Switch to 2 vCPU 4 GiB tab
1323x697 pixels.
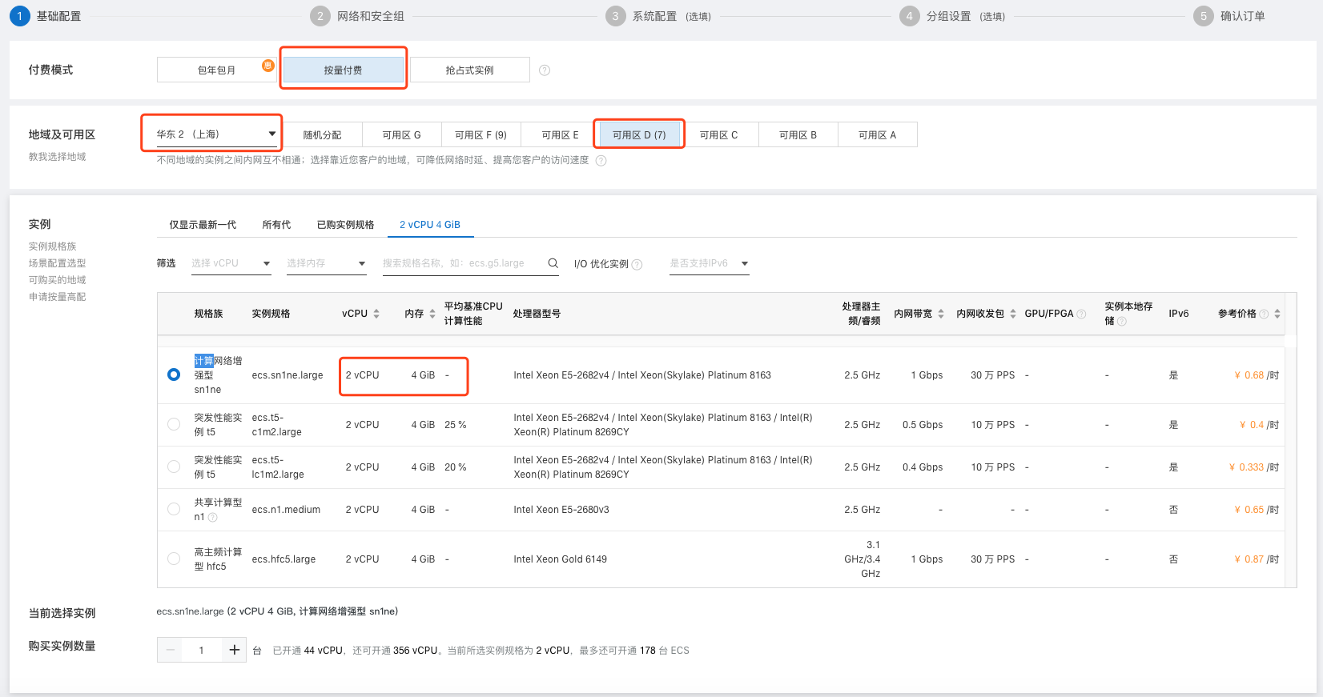click(x=430, y=225)
